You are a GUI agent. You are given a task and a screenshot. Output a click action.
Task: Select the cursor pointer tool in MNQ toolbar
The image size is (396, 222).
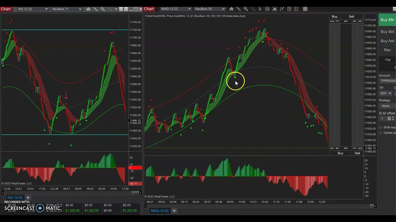point(260,9)
